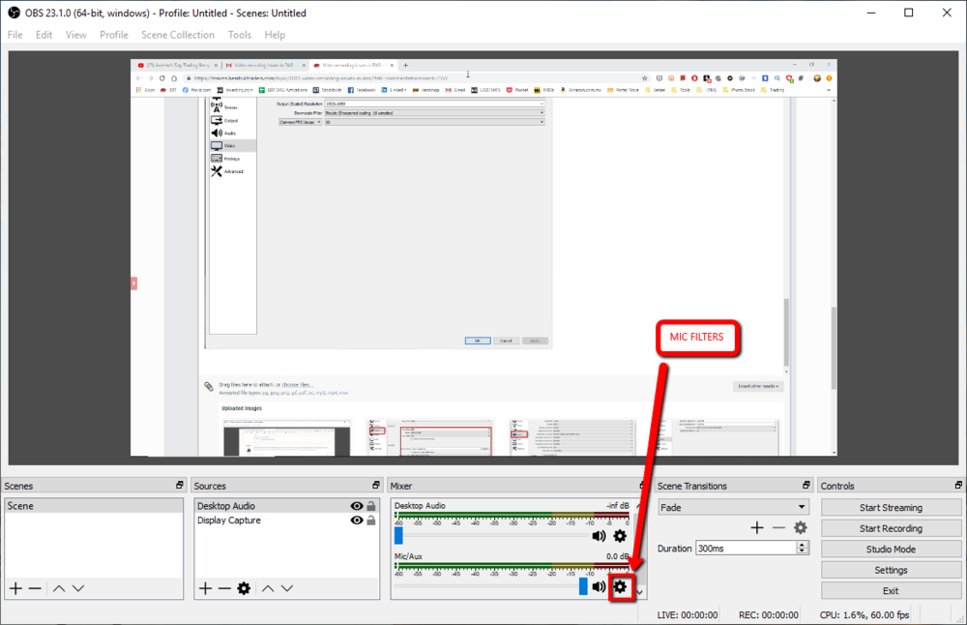This screenshot has width=967, height=625.
Task: Add a new scene with plus icon
Action: [x=15, y=588]
